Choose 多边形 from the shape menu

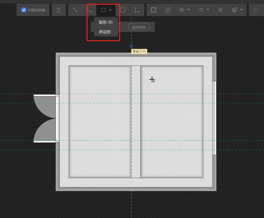105,32
